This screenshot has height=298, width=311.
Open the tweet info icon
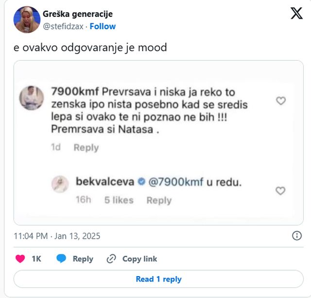point(296,236)
